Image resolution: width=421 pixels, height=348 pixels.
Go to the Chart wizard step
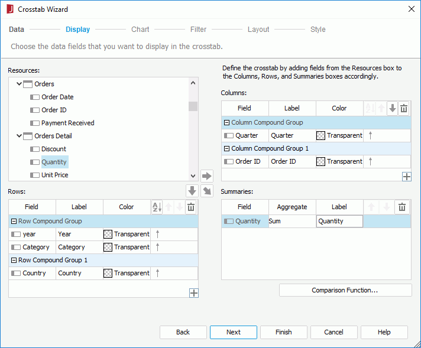tap(140, 29)
